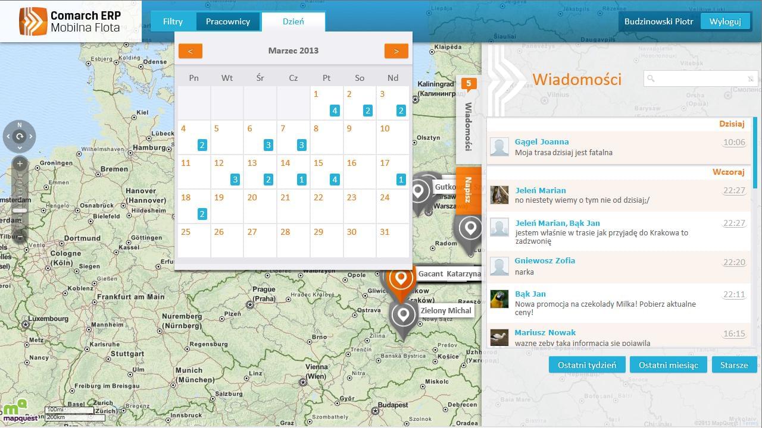Select March 15 in the calendar
This screenshot has height=428, width=762.
point(326,171)
